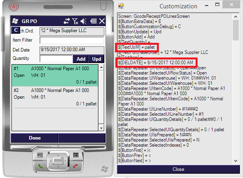Focus the Item Filter text field
Screen dimensions: 243x178
point(72,40)
